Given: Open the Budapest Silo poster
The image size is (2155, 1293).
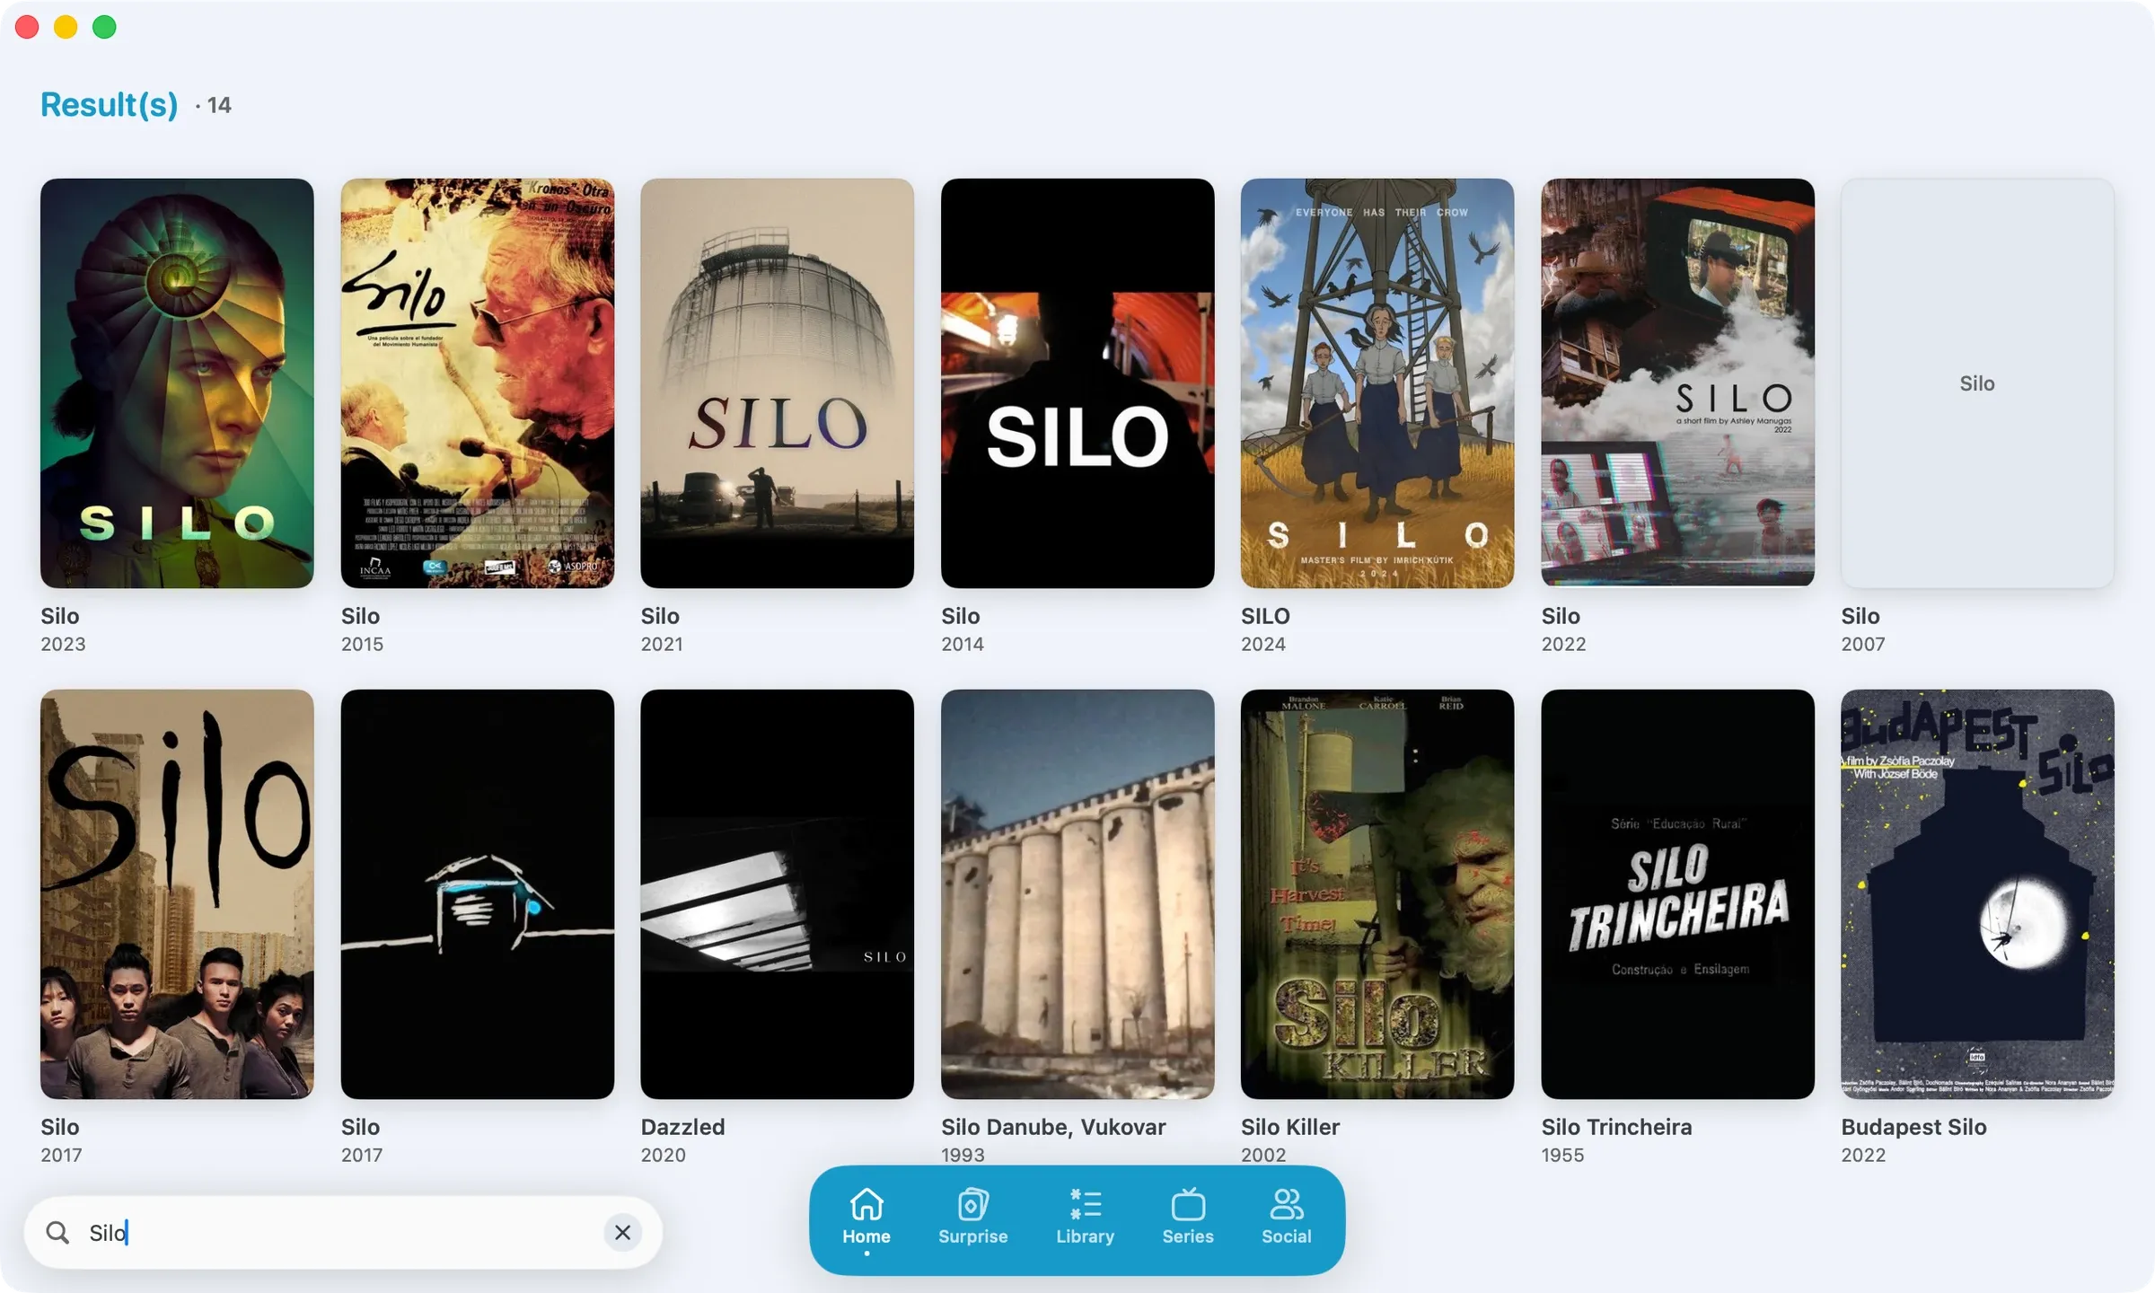Looking at the screenshot, I should 1977,894.
